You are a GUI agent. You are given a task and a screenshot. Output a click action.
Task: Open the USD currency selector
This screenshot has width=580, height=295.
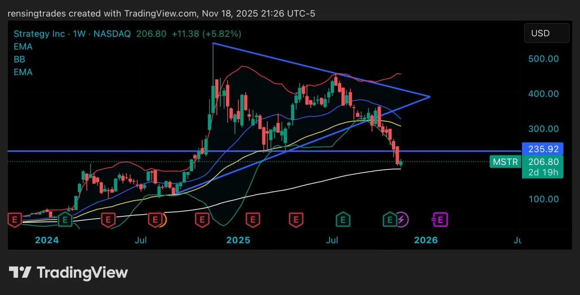coord(546,33)
